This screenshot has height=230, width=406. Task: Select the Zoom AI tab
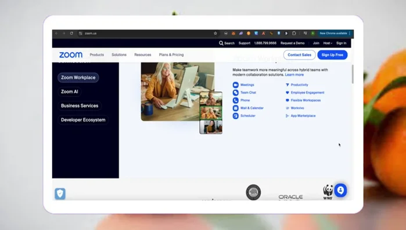pos(69,92)
